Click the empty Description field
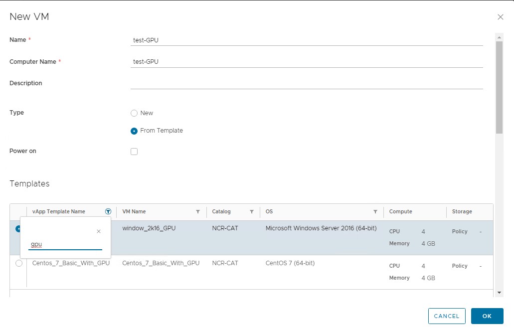The image size is (514, 334). point(307,83)
